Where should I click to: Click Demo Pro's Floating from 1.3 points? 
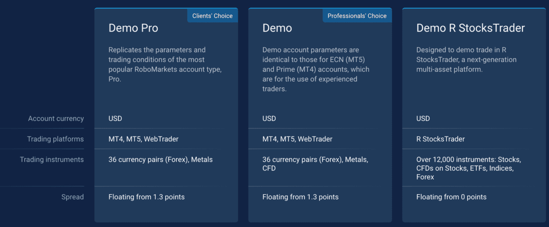point(146,197)
